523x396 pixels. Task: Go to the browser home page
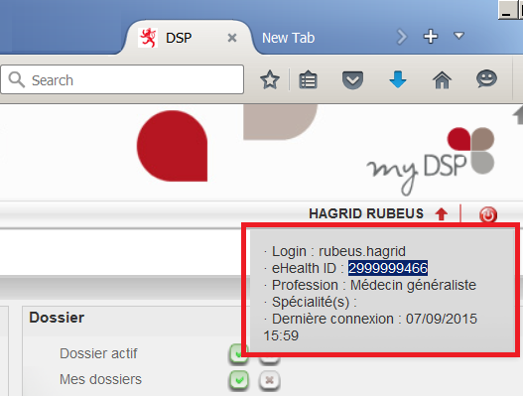pos(442,80)
